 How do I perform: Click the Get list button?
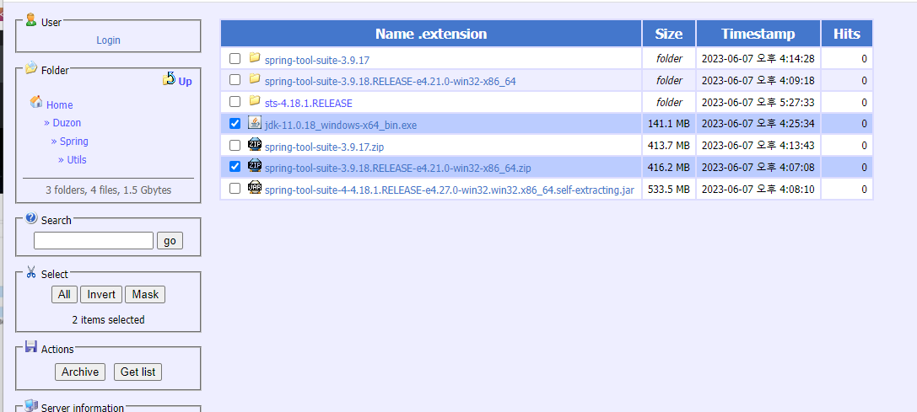click(138, 372)
